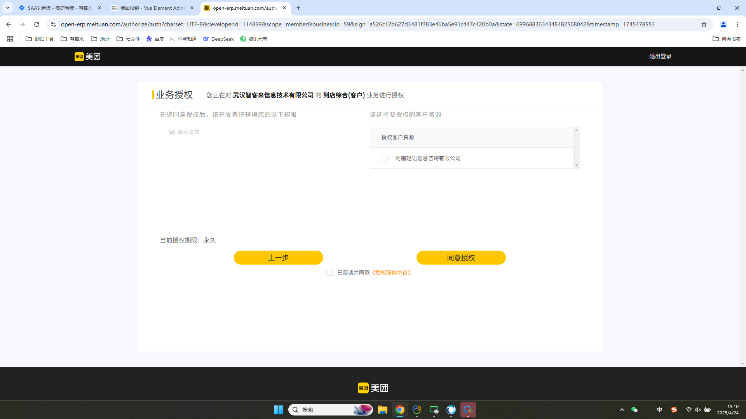Open File Explorer from taskbar
The image size is (746, 419).
click(x=383, y=410)
